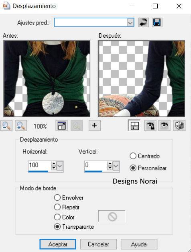
Task: Increase the Horizontal value with up arrow
Action: pyautogui.click(x=54, y=163)
